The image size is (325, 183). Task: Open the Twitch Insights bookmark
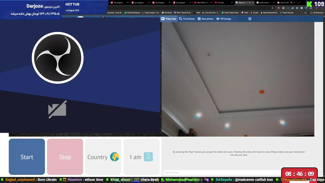click(151, 12)
